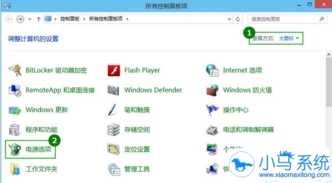This screenshot has width=332, height=183.
Task: Open the BitLocker drive encryption icon
Action: (x=15, y=70)
